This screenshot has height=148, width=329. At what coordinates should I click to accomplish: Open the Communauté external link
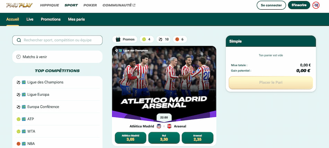pyautogui.click(x=119, y=5)
